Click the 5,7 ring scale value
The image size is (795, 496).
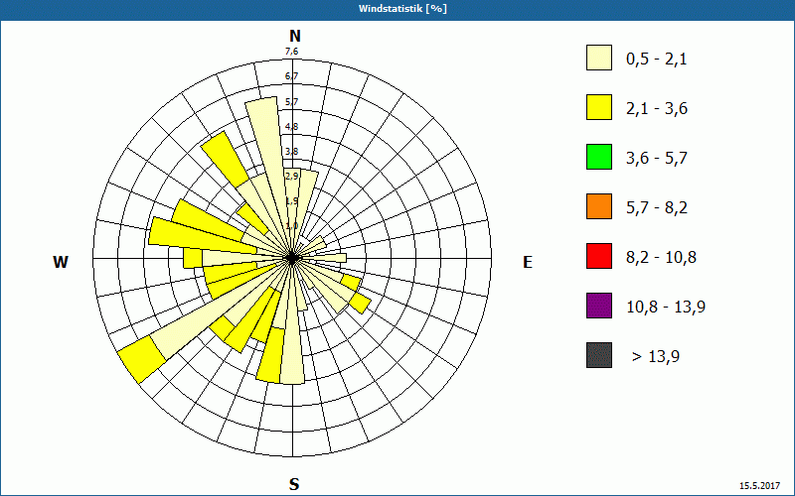pyautogui.click(x=291, y=102)
